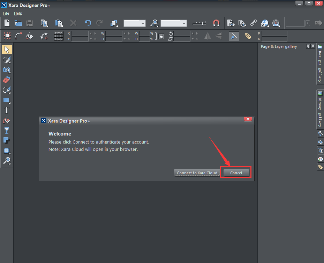Select the Photo camera tool
The image size is (324, 263).
pos(7,70)
